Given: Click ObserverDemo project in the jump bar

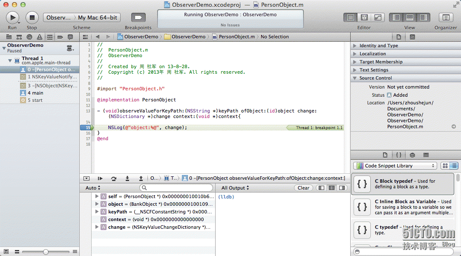Looking at the screenshot, I should coord(138,37).
